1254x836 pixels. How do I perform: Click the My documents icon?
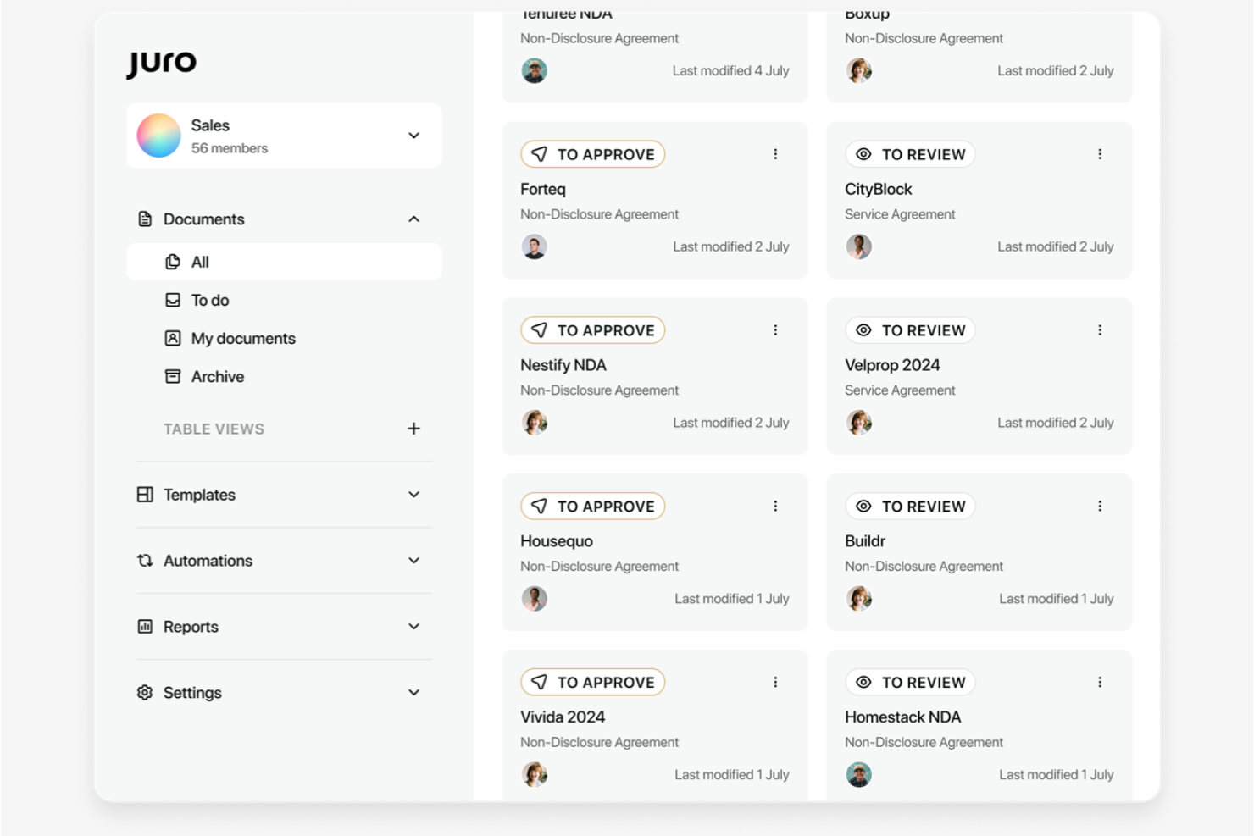pyautogui.click(x=173, y=338)
